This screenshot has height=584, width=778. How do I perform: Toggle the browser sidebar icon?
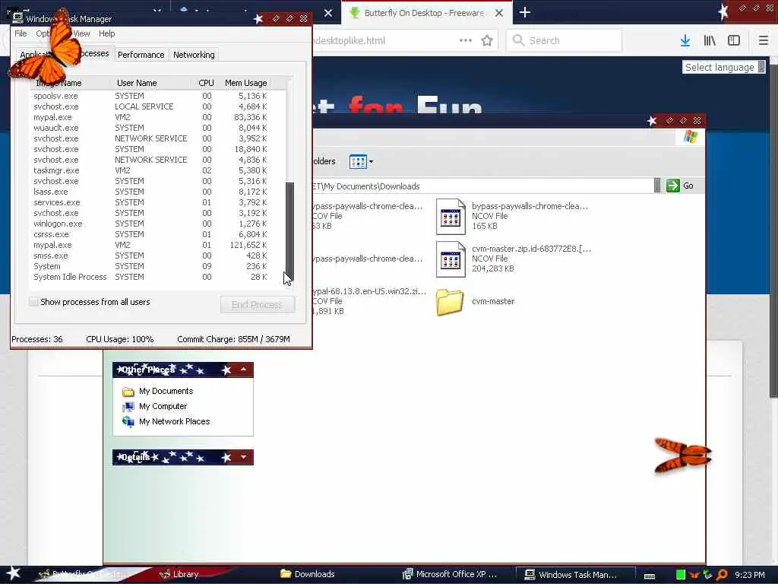(734, 40)
